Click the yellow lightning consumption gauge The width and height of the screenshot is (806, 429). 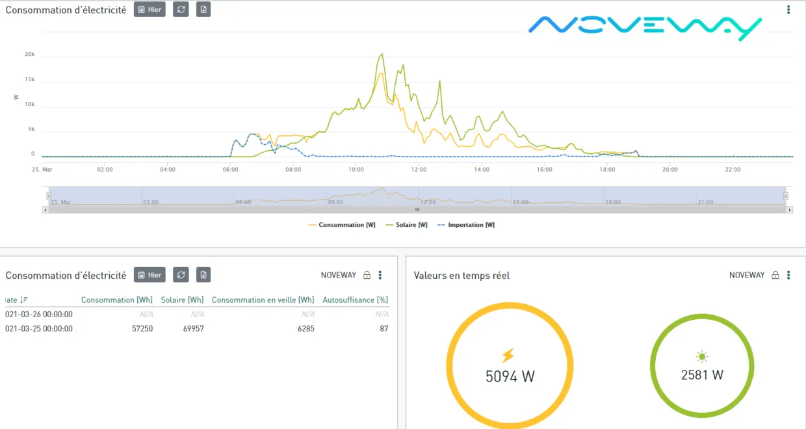(x=510, y=367)
